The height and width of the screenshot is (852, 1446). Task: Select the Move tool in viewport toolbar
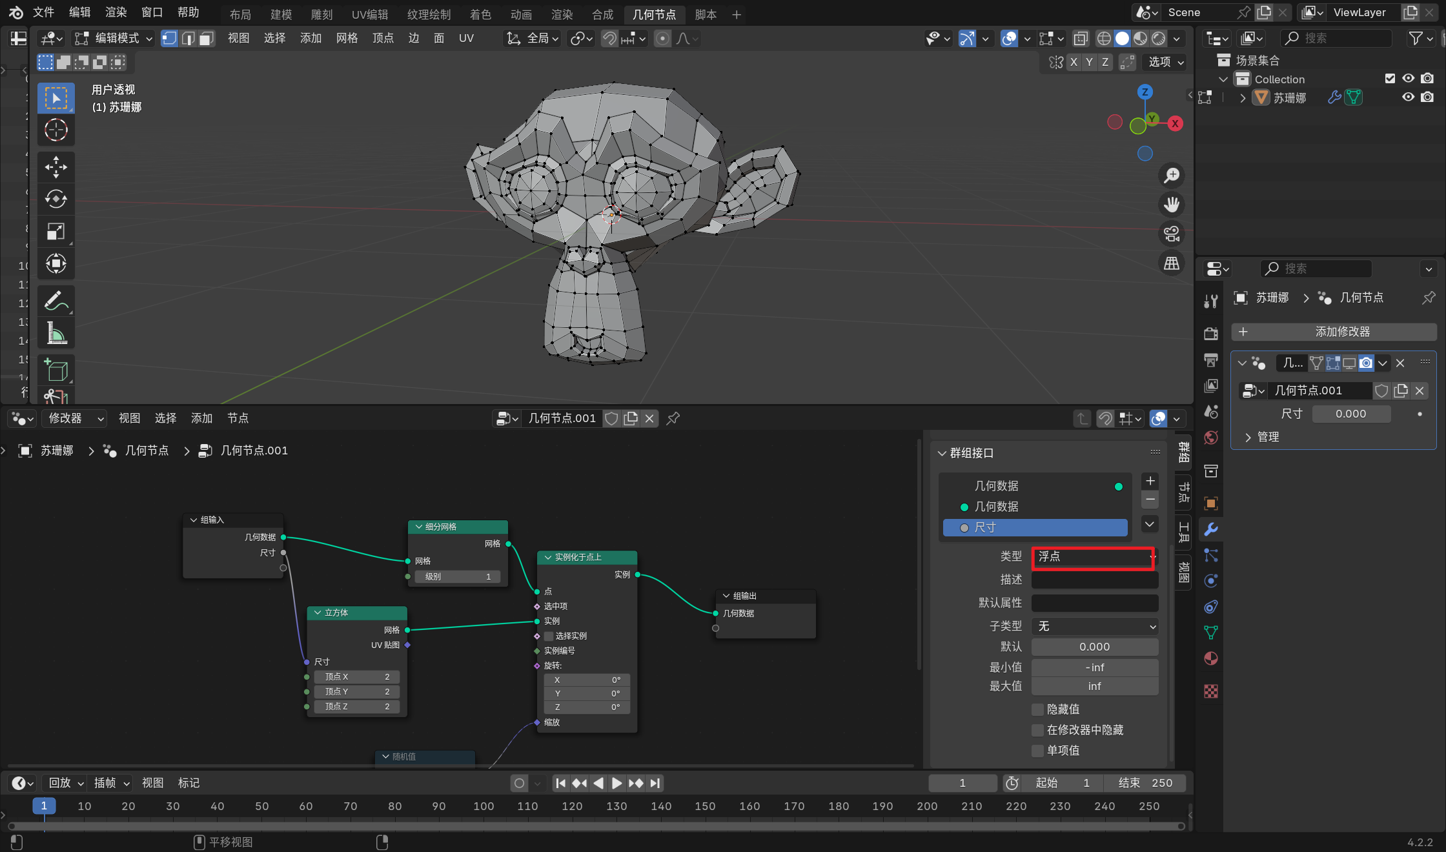click(56, 167)
